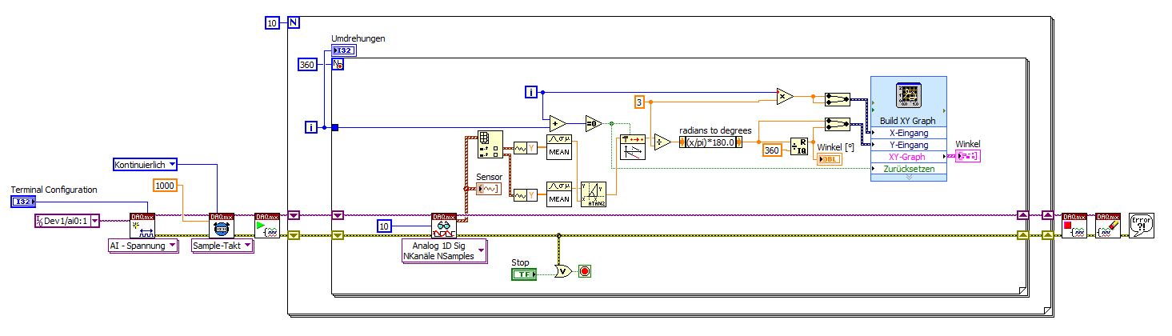Select the DAQmx Timing VI

(222, 226)
